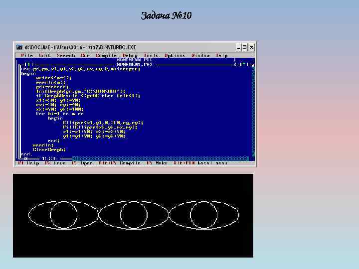Open the Options menu

(x=175, y=55)
